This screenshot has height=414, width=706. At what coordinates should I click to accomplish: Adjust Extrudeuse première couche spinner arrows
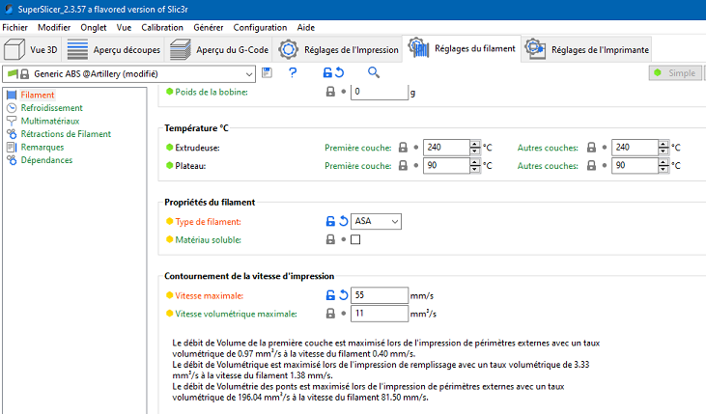(475, 147)
